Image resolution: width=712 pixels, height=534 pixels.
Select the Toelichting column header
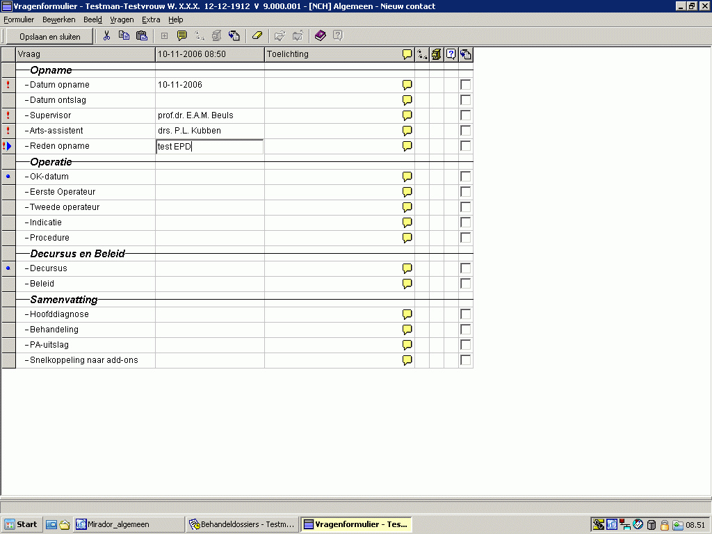(x=332, y=54)
